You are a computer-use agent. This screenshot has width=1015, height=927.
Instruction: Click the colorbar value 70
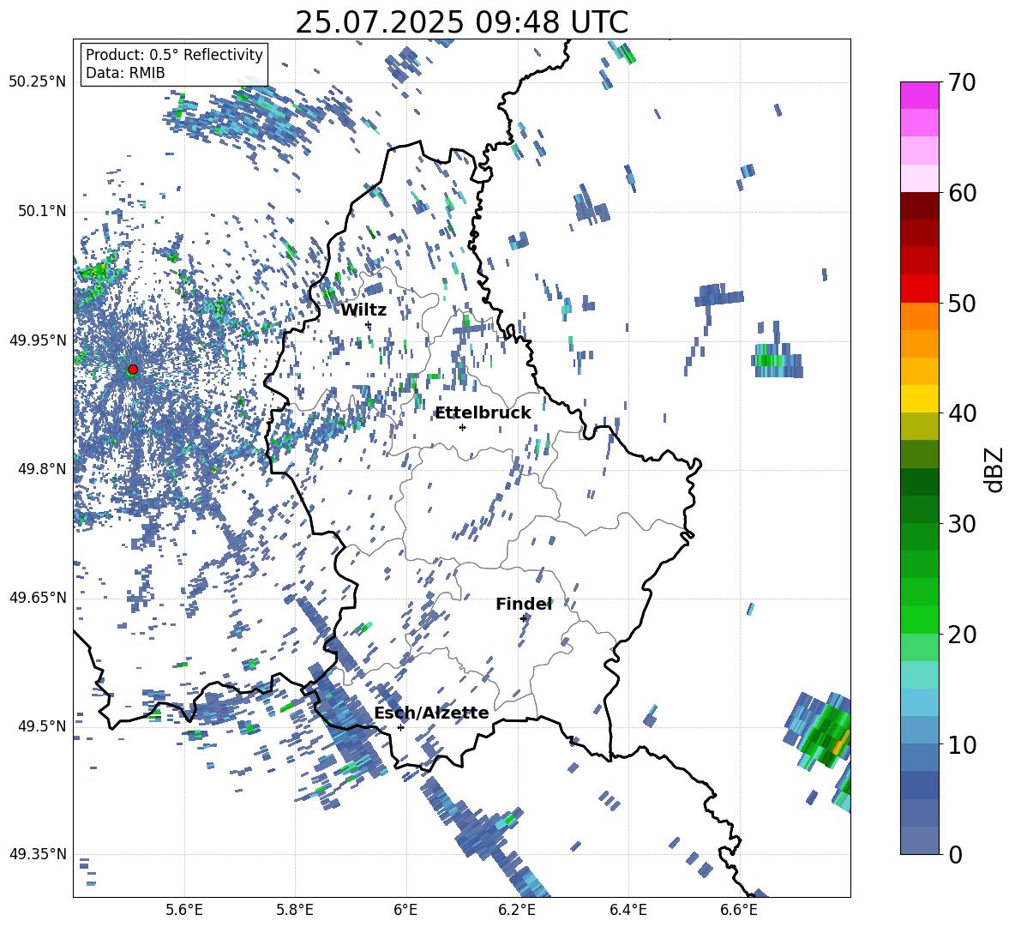(962, 82)
